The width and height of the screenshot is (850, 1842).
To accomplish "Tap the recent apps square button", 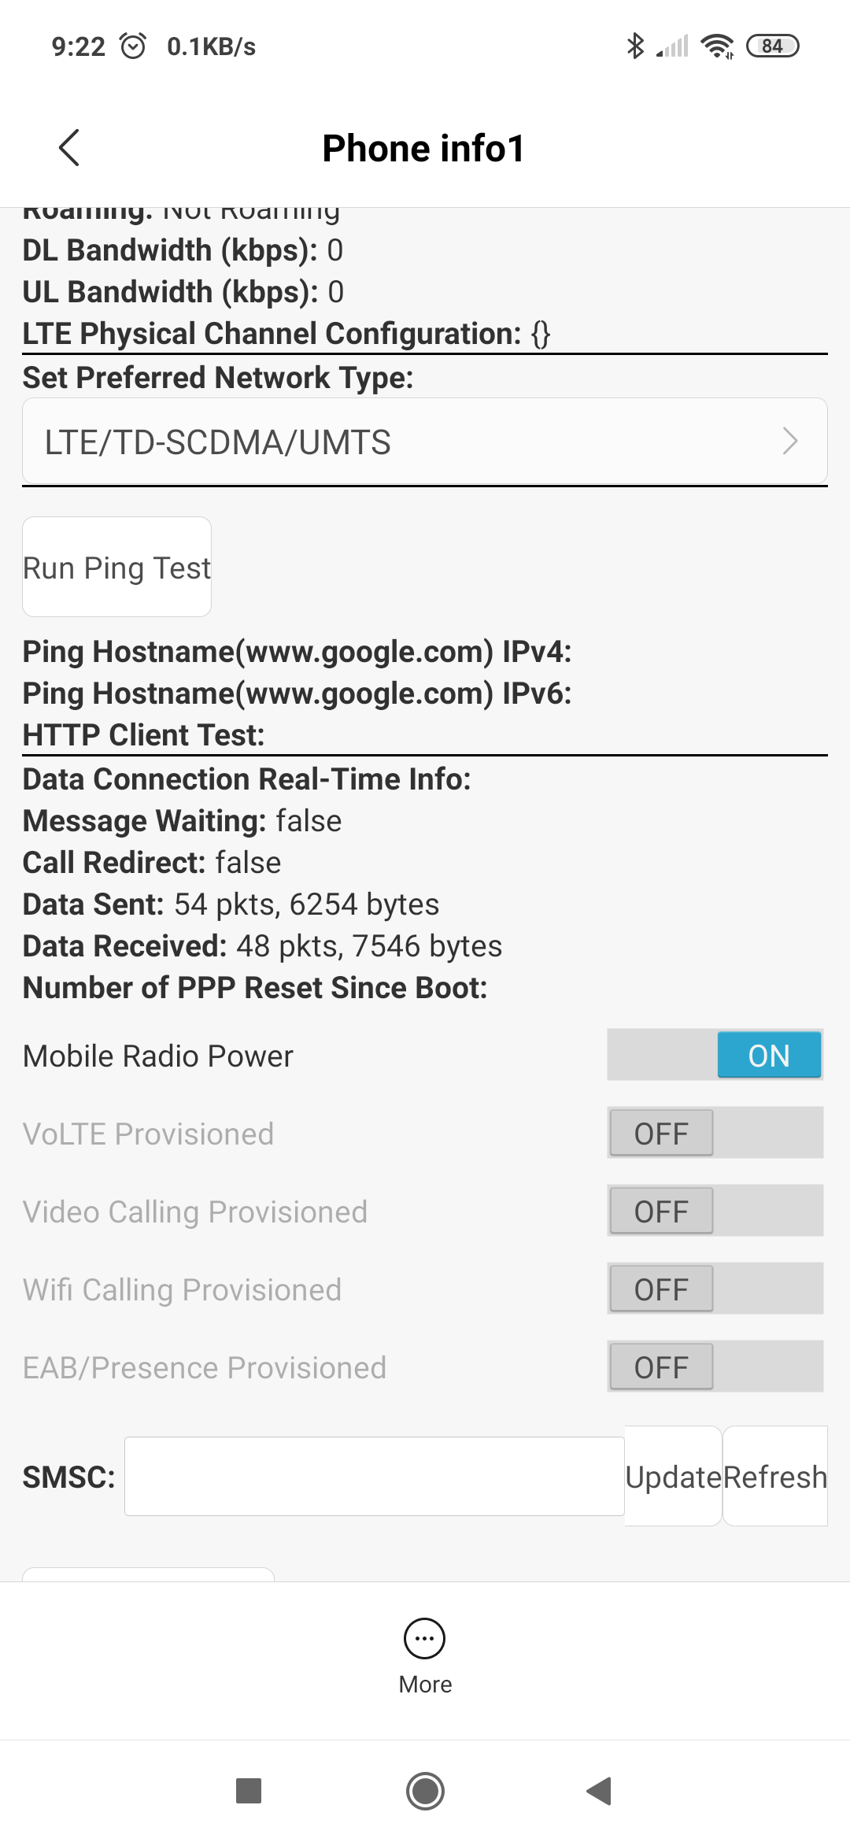I will (249, 1791).
